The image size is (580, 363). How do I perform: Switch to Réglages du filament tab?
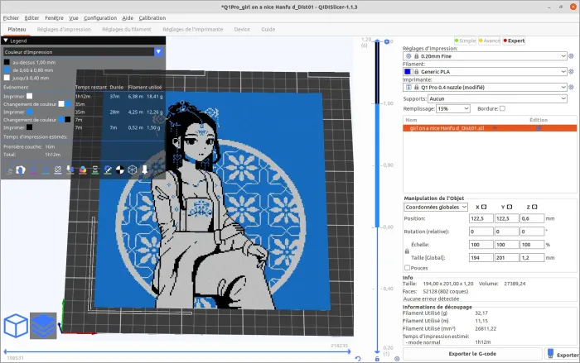127,29
